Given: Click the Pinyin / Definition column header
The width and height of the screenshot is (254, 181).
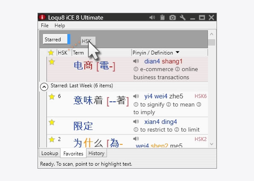Looking at the screenshot, I should click(153, 53).
